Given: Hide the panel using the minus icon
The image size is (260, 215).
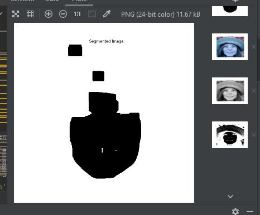Looking at the screenshot, I should tap(250, 212).
